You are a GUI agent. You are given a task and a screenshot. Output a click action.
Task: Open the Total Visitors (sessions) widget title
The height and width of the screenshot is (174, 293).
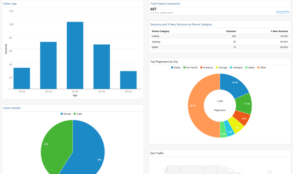coord(165,4)
